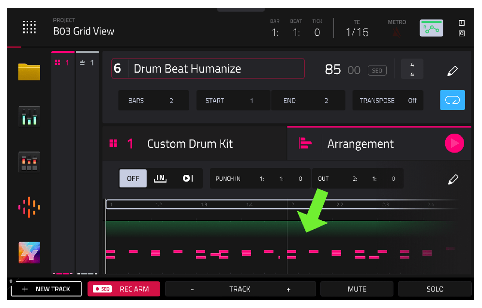Click the BAR position value
Image resolution: width=482 pixels, height=308 pixels.
pos(275,32)
